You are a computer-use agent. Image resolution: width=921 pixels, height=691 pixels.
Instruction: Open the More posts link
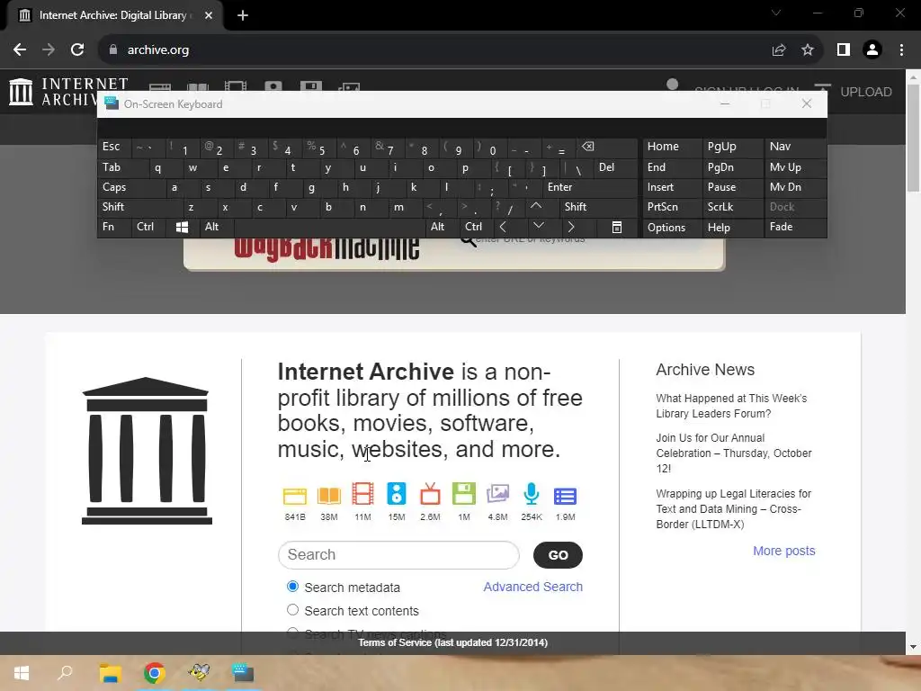pos(784,551)
